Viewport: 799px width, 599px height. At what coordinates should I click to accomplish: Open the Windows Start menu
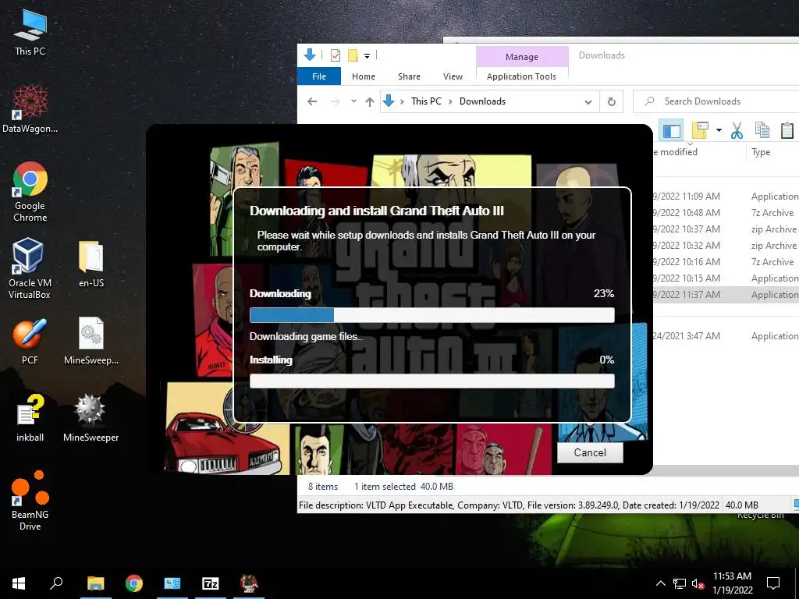click(x=19, y=583)
